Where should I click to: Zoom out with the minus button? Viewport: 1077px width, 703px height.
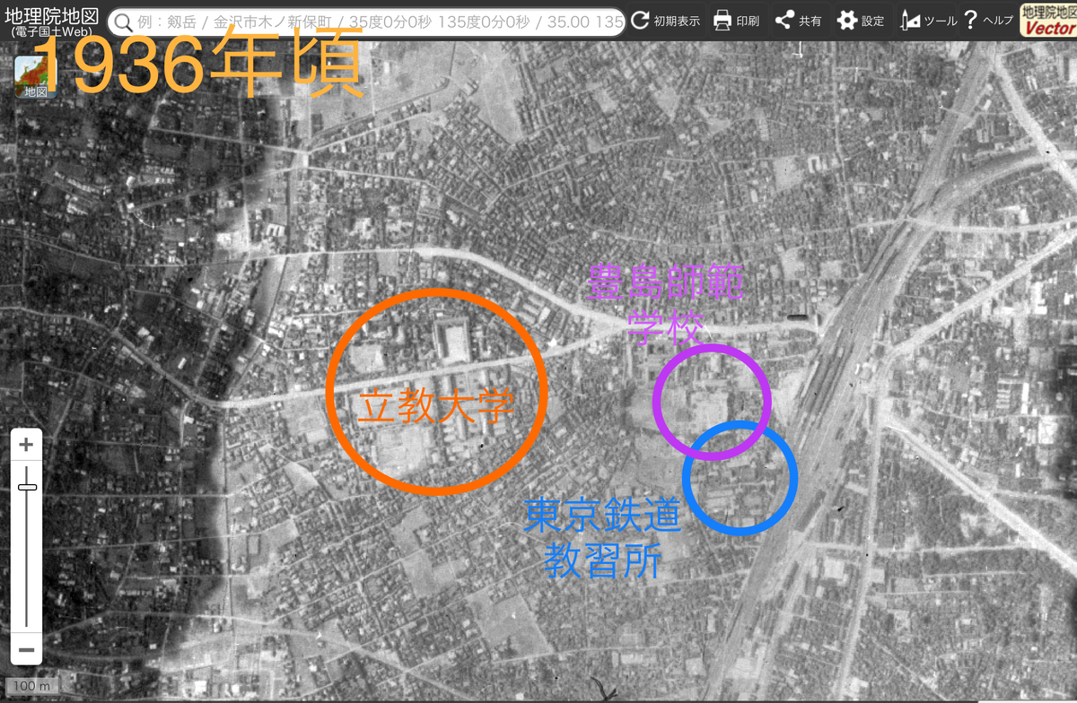tap(27, 650)
